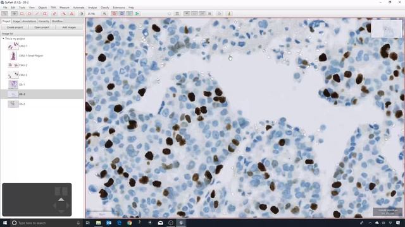Select the Rectangle annotation tool
The image size is (405, 227).
click(22, 13)
